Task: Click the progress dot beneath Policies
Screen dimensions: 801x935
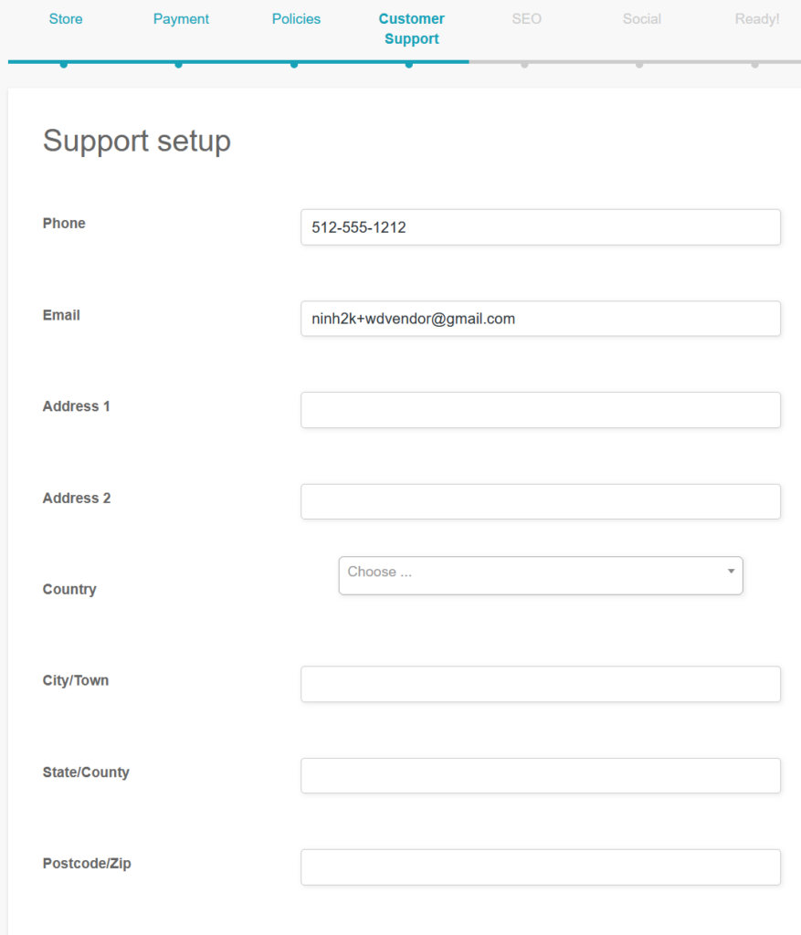Action: tap(293, 64)
